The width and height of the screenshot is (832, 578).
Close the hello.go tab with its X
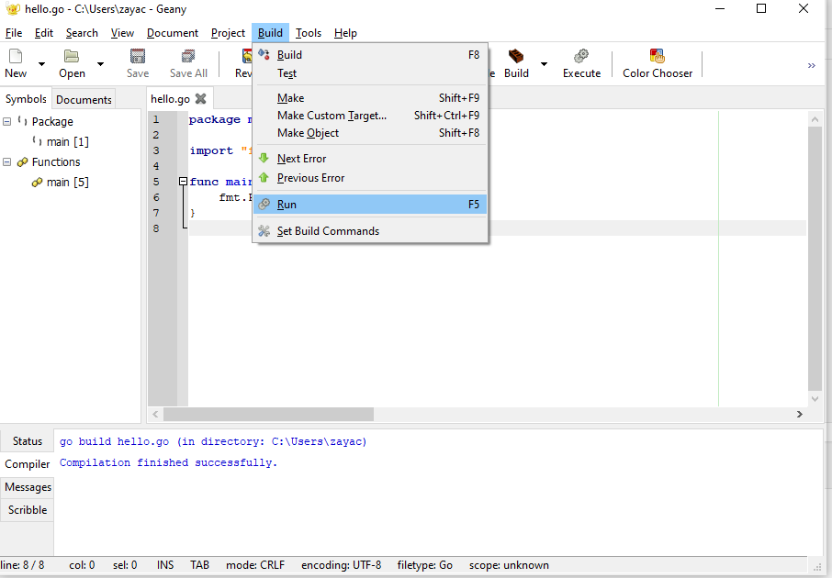(200, 99)
